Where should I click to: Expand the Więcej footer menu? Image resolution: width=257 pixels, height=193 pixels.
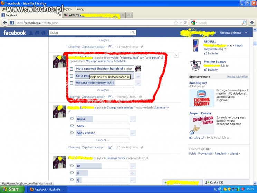pos(235,153)
